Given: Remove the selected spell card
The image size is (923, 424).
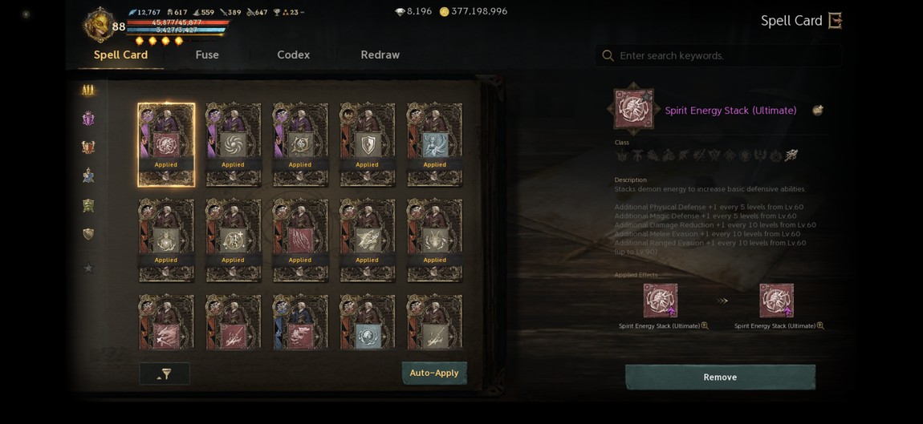Looking at the screenshot, I should 720,377.
